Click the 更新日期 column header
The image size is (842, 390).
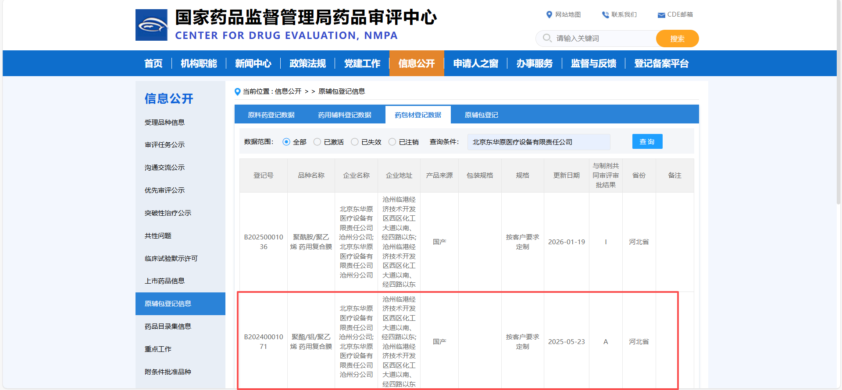(x=567, y=176)
